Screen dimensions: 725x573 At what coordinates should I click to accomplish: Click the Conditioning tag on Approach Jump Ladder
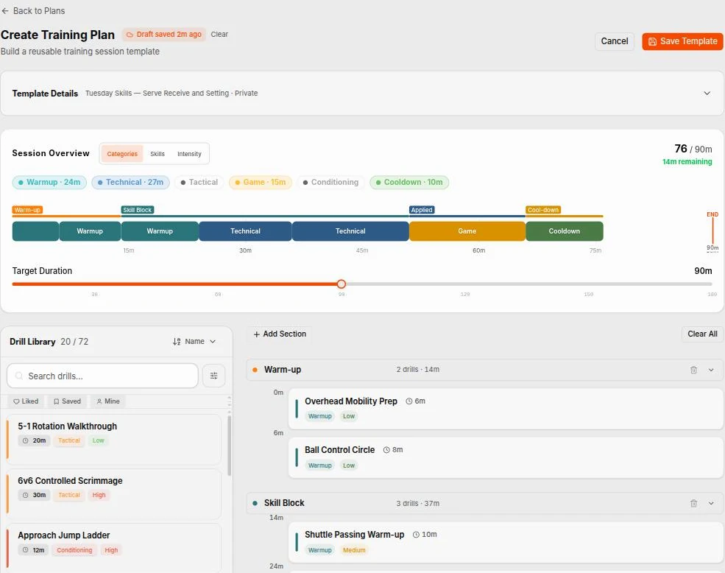click(74, 550)
